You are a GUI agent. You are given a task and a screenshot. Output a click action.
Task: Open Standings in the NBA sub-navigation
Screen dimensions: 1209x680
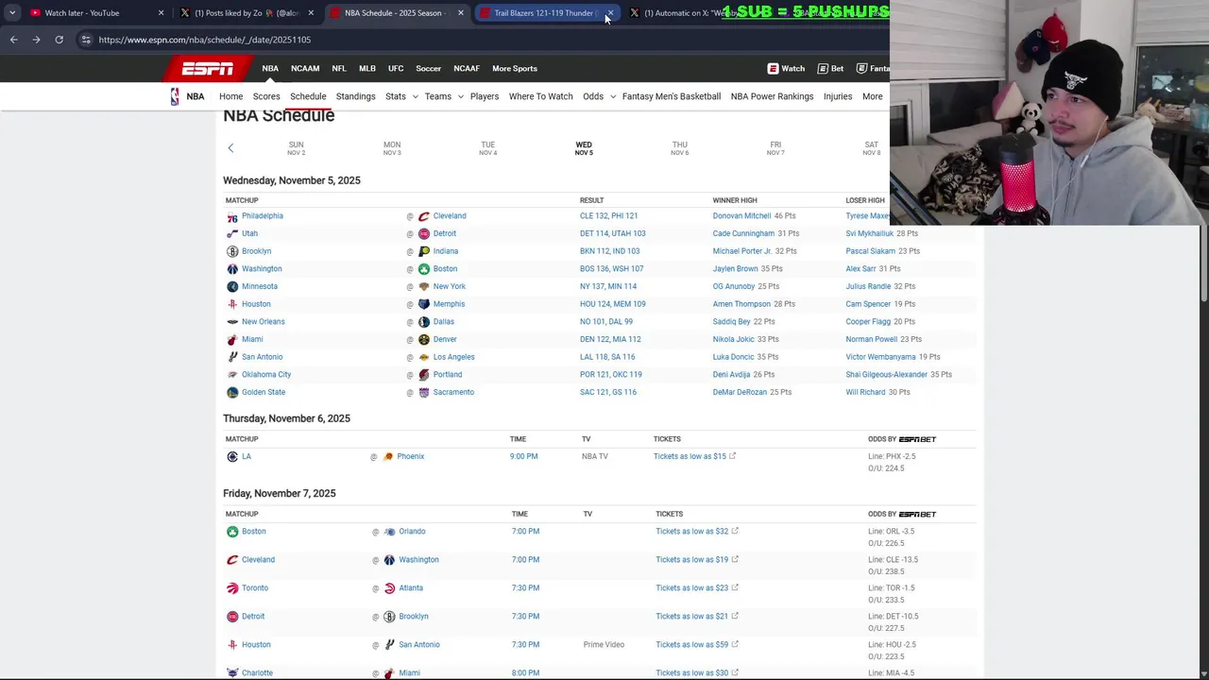pyautogui.click(x=355, y=96)
